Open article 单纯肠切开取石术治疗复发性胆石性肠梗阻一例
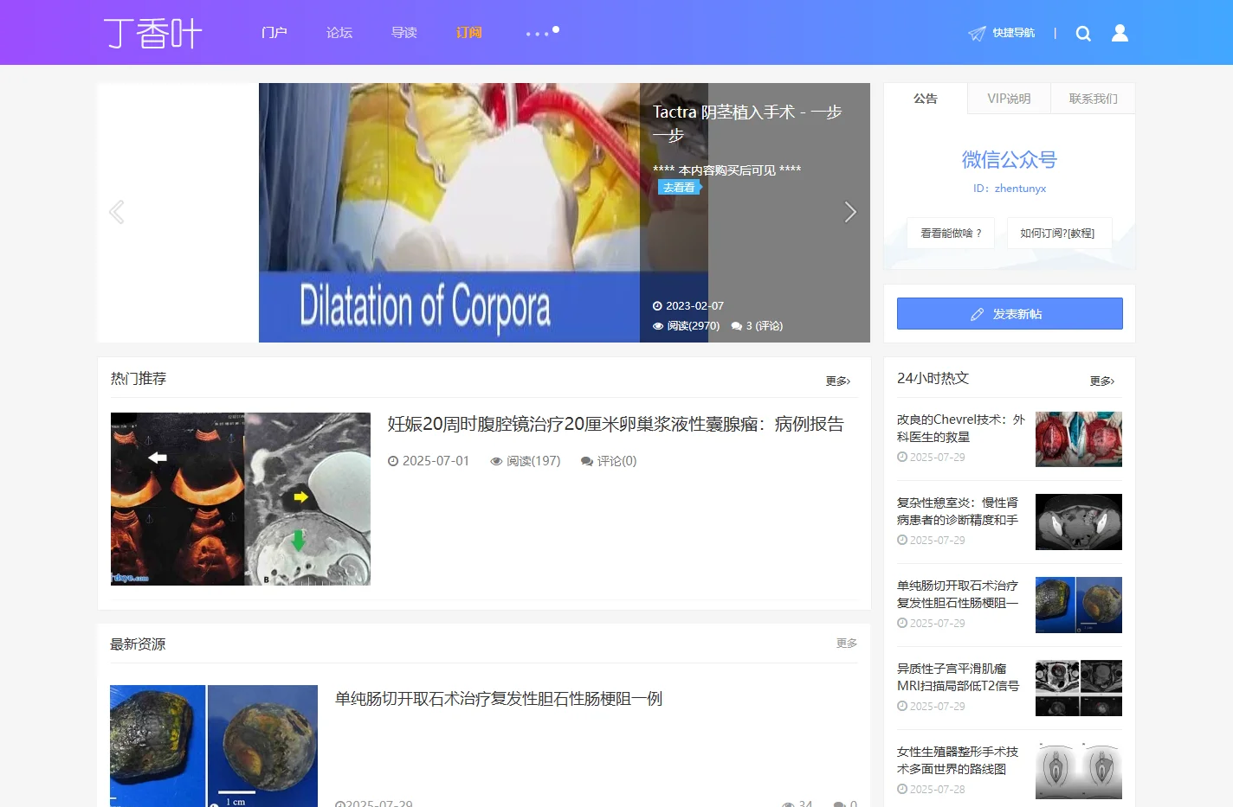The height and width of the screenshot is (807, 1233). point(499,699)
